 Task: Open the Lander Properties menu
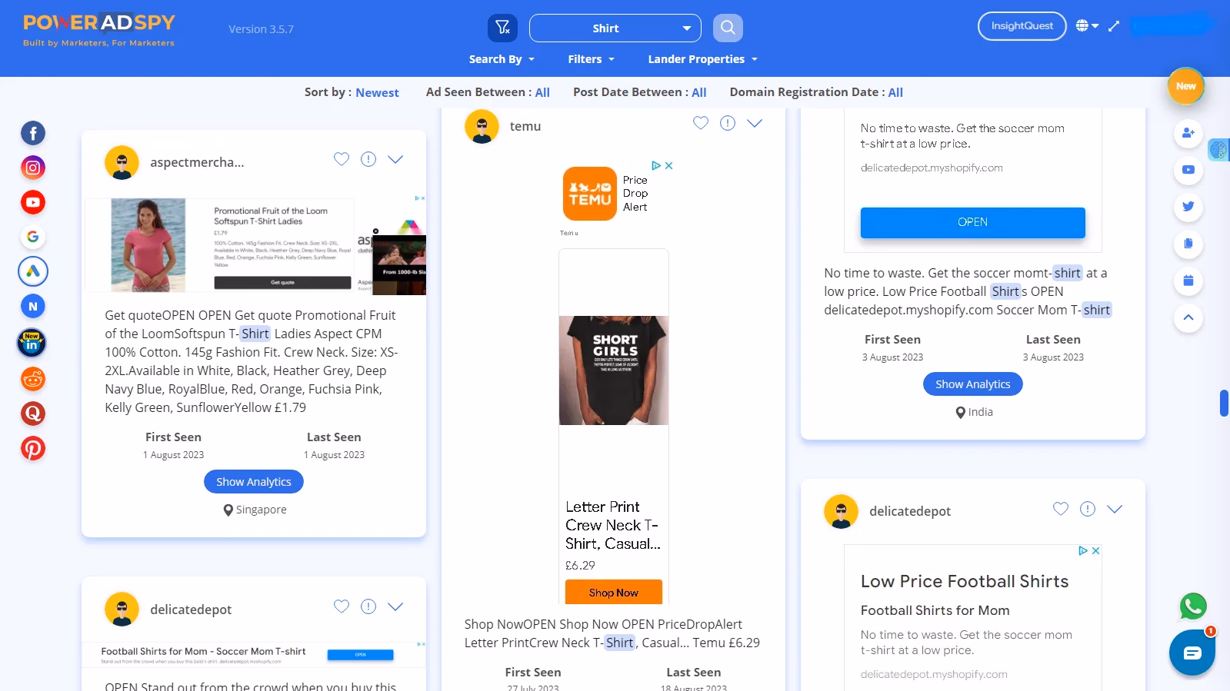pos(702,59)
